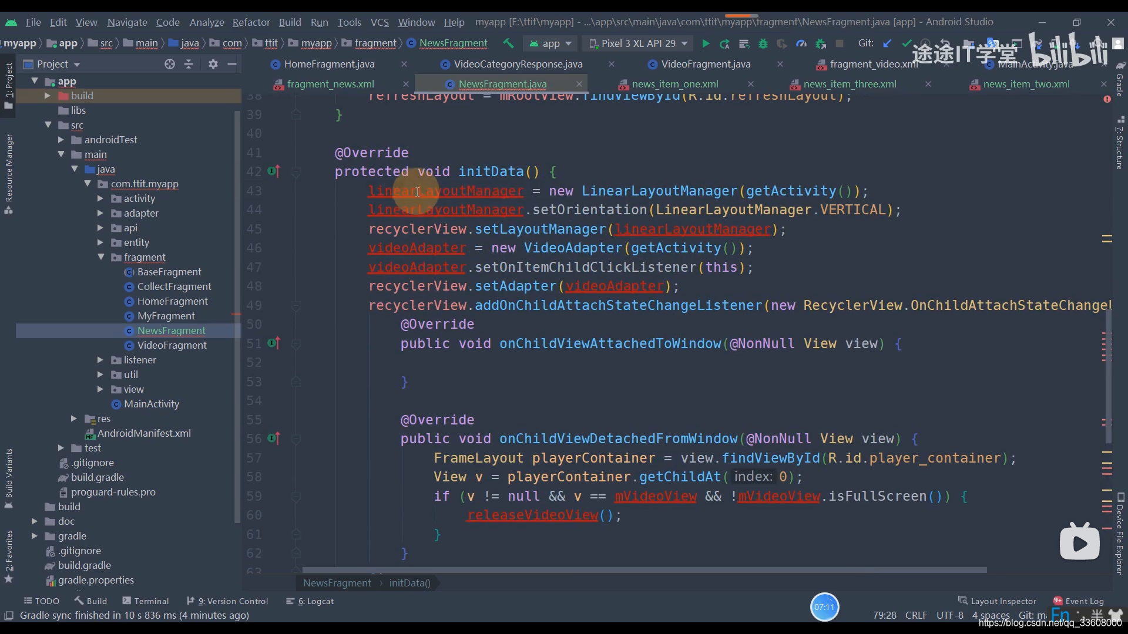Viewport: 1128px width, 634px height.
Task: Click override gutter icon on line 56
Action: [x=274, y=439]
